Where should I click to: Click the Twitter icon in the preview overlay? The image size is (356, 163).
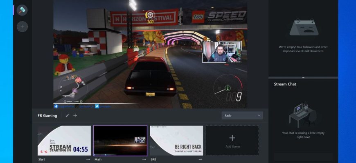(x=97, y=106)
